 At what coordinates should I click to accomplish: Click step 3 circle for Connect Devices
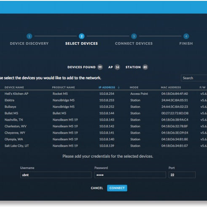(134, 36)
